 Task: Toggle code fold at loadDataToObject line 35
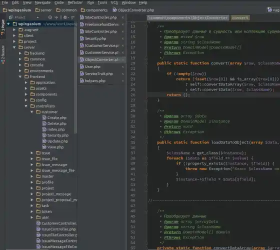click(146, 142)
